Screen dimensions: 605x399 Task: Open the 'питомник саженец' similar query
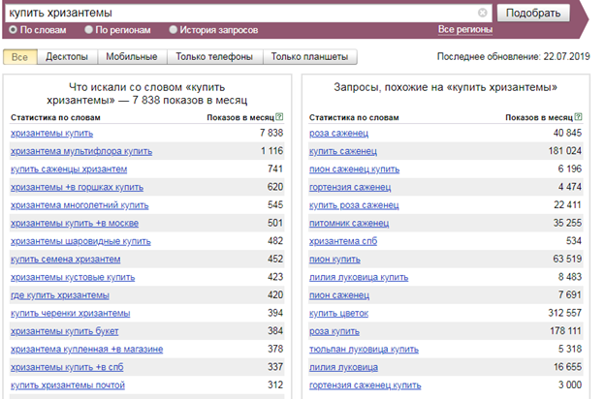point(349,223)
